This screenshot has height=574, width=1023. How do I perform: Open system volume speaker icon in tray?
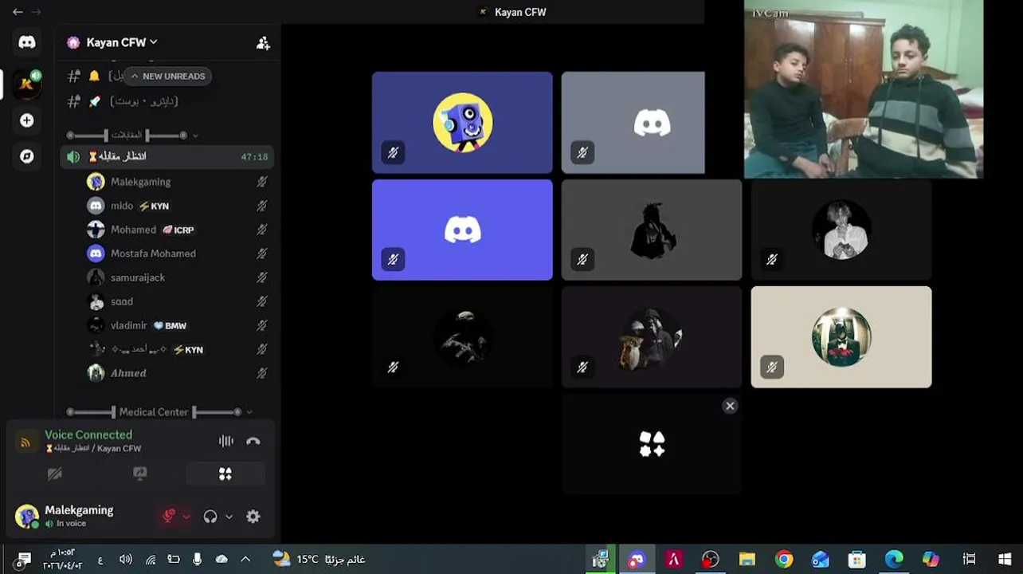tap(125, 559)
